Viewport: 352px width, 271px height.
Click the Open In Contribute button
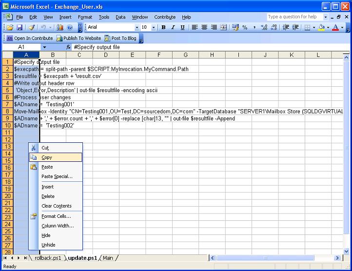click(x=29, y=38)
